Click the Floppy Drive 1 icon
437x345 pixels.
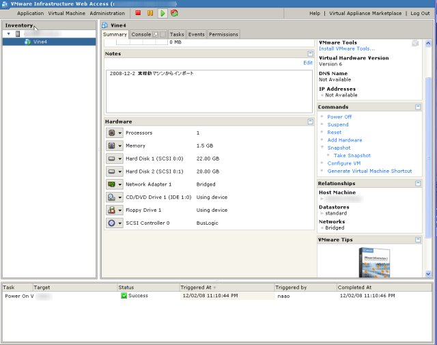(111, 210)
